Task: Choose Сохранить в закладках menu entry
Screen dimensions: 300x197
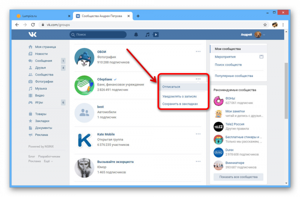Action: click(x=180, y=103)
